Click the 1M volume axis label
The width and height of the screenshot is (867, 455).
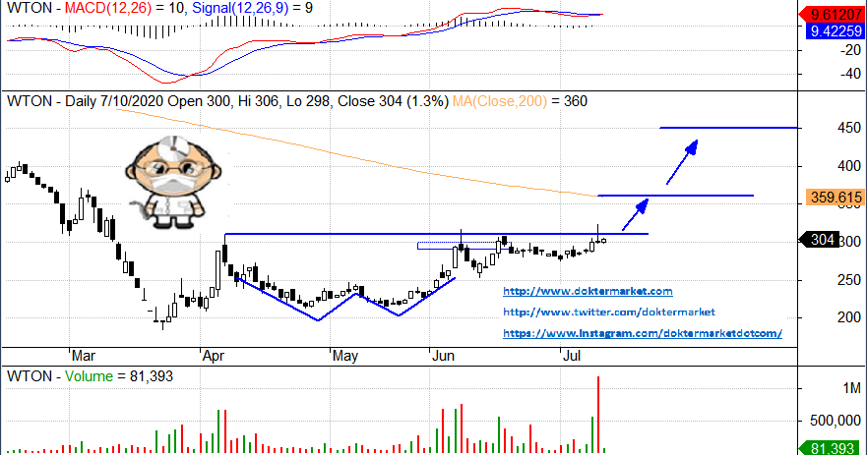click(x=852, y=388)
